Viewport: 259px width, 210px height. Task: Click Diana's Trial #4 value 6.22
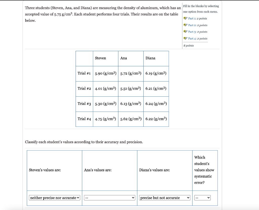(156, 119)
